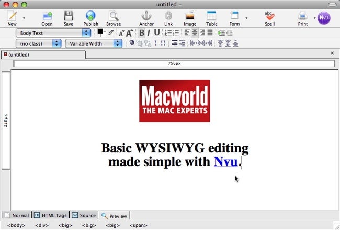Align text left
The image size is (340, 230).
tap(187, 33)
